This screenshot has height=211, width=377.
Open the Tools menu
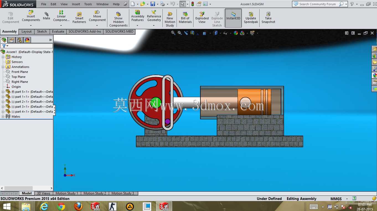point(88,4)
